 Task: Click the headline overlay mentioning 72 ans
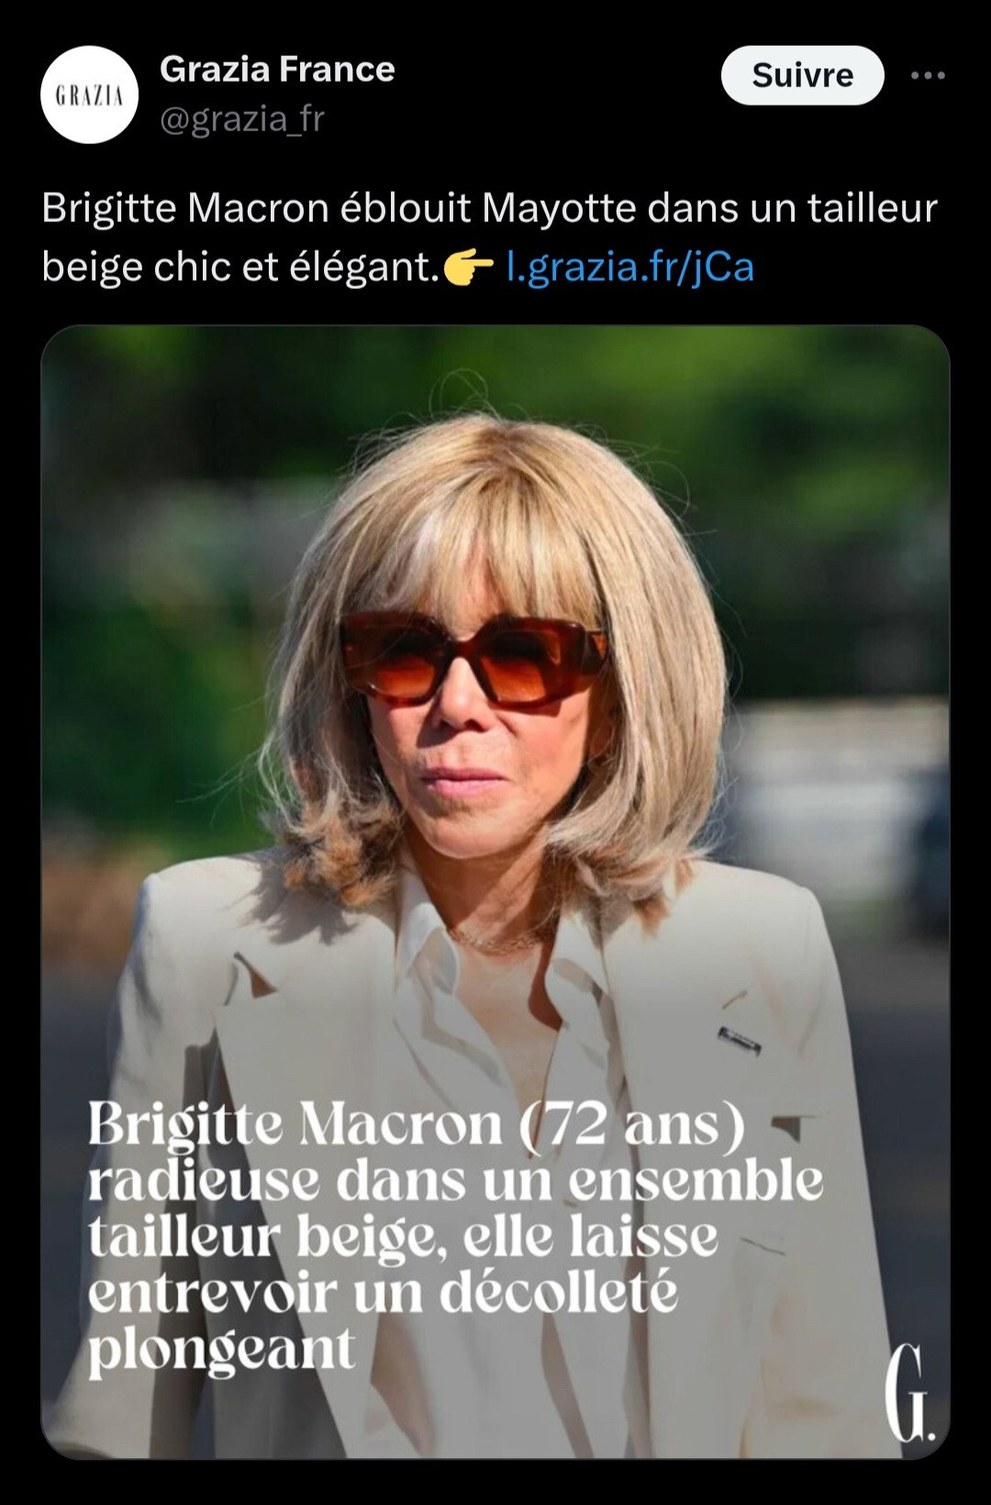[456, 1238]
